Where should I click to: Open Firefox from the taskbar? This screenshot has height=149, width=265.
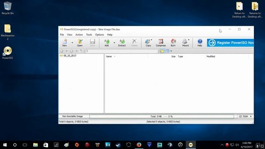[x=139, y=145]
